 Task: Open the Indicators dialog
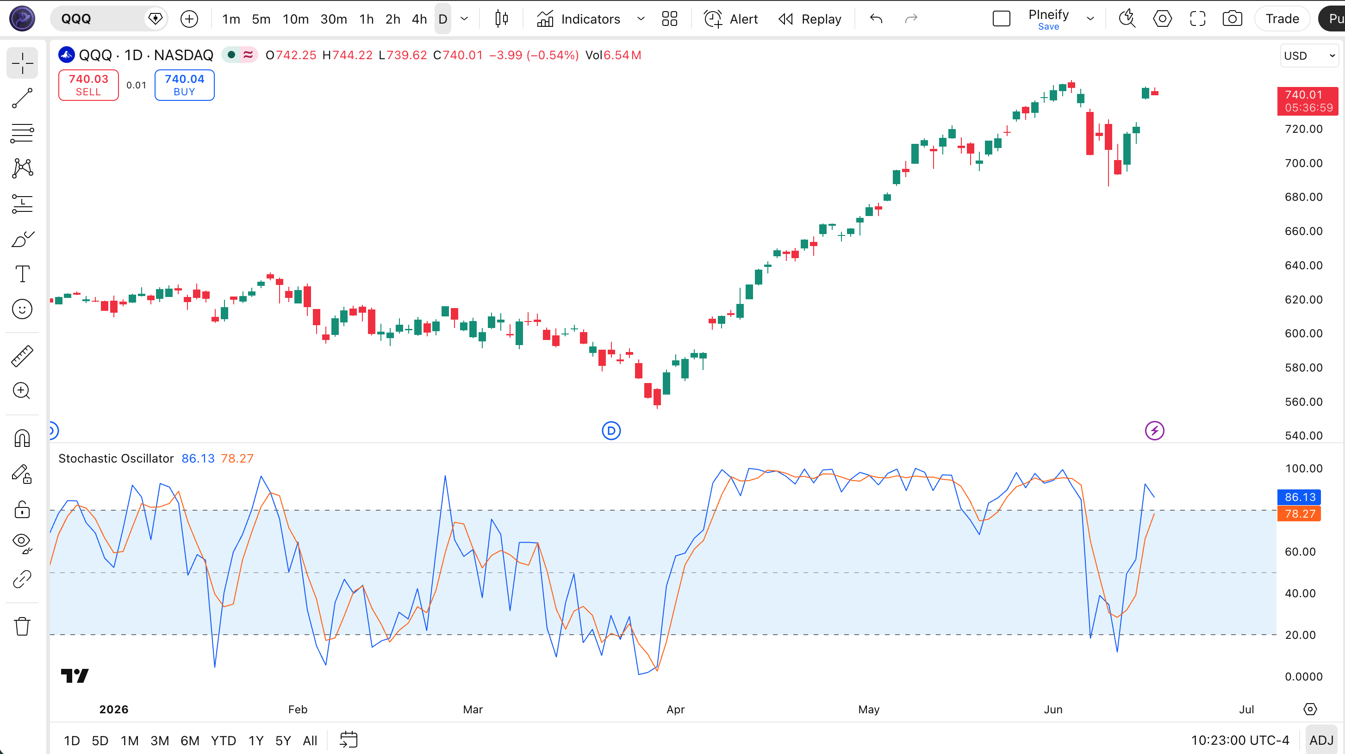pyautogui.click(x=579, y=19)
